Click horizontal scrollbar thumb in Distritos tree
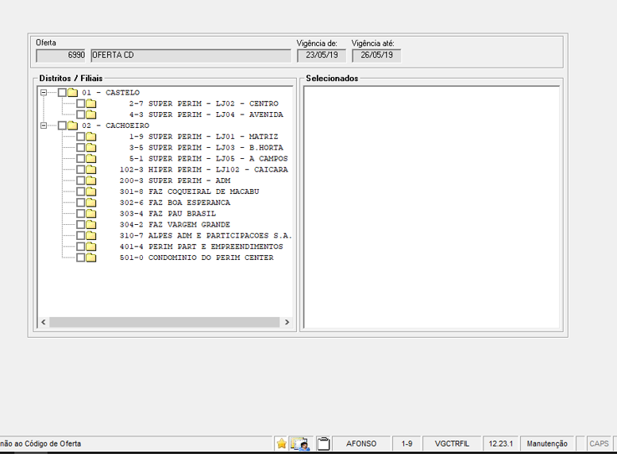The height and width of the screenshot is (457, 617). 164,322
